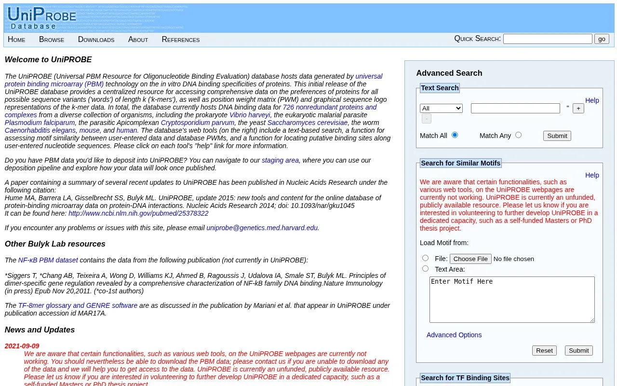Open the Plasmodium falciparum link
The height and width of the screenshot is (386, 617).
pos(40,123)
